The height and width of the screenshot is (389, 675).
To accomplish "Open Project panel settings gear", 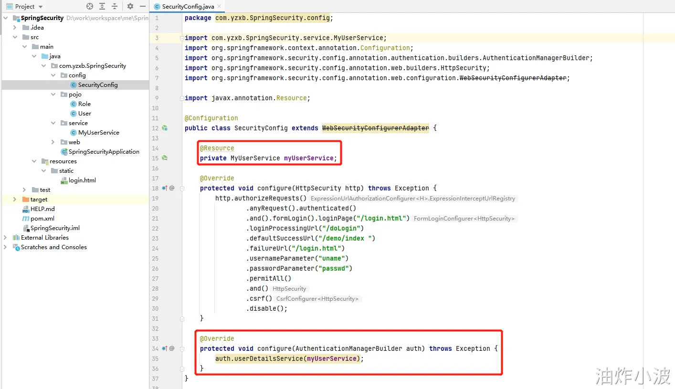I will pyautogui.click(x=130, y=6).
